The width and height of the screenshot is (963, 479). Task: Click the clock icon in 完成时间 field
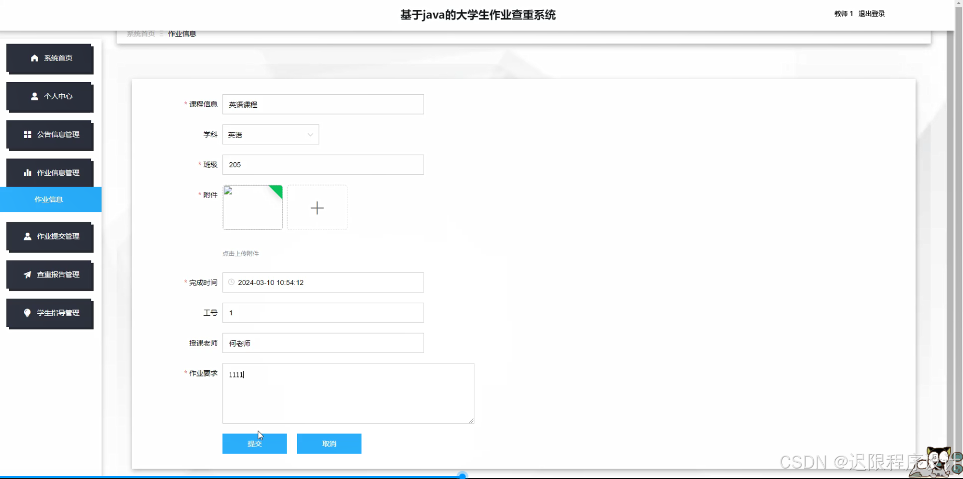[231, 282]
